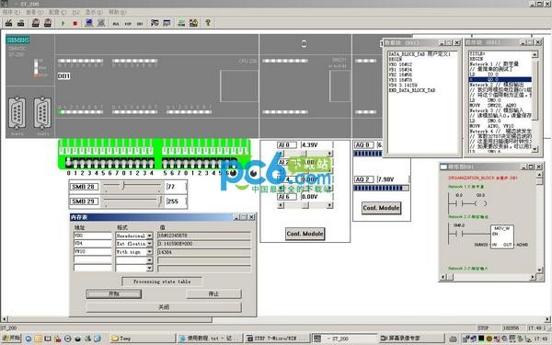Click the Cont. Module button under AQ 2
552x345 pixels.
pos(381,208)
